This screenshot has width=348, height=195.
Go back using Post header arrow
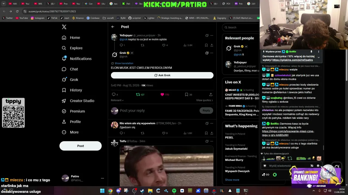click(113, 27)
